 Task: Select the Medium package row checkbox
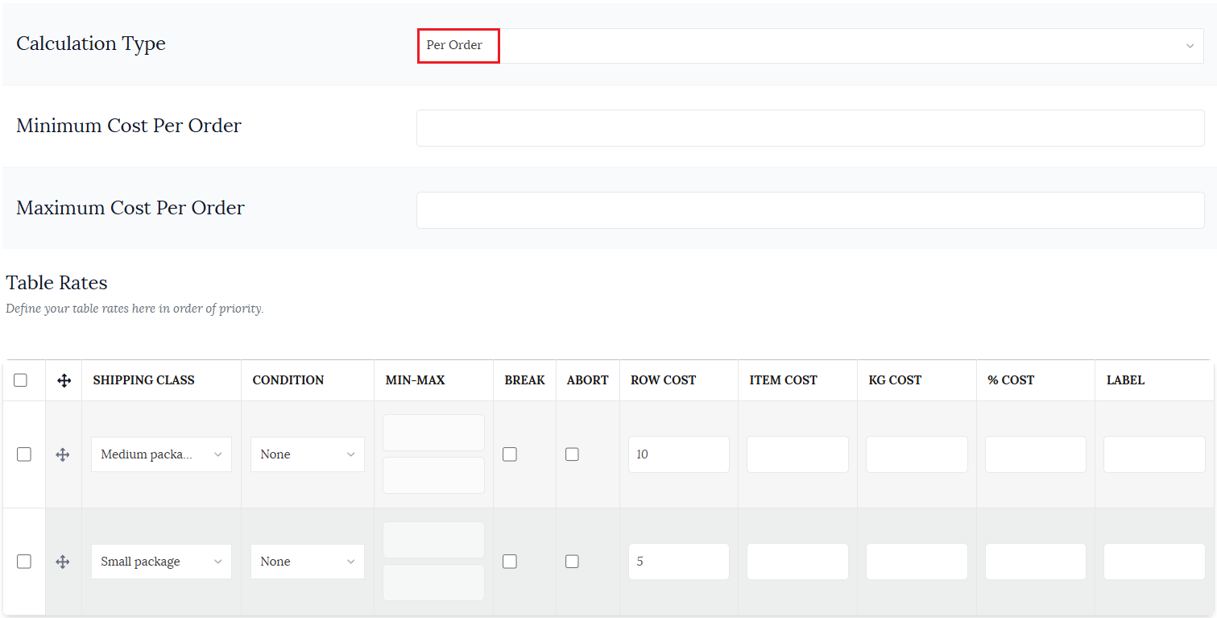tap(24, 454)
